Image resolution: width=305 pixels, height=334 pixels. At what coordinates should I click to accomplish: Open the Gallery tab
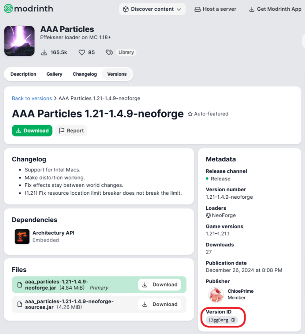coord(54,74)
